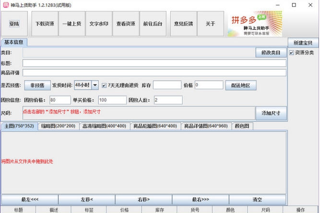Click the 新建宝贝 button

click(303, 43)
